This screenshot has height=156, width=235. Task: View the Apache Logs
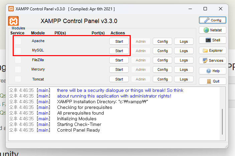coord(184,41)
